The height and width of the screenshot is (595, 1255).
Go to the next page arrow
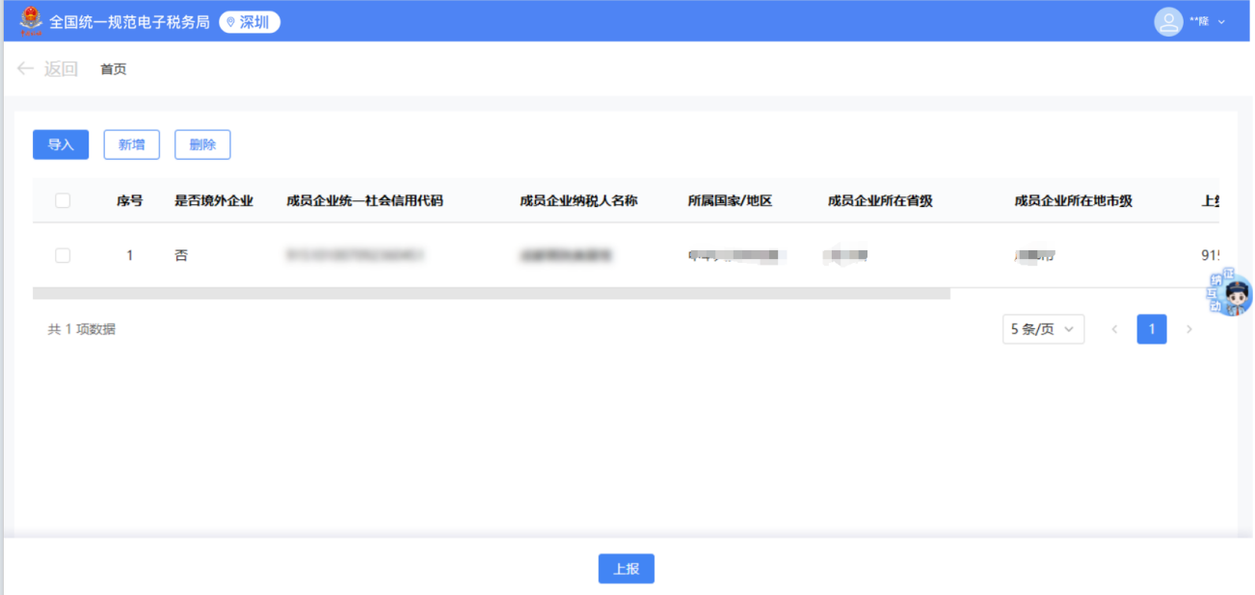[x=1188, y=329]
